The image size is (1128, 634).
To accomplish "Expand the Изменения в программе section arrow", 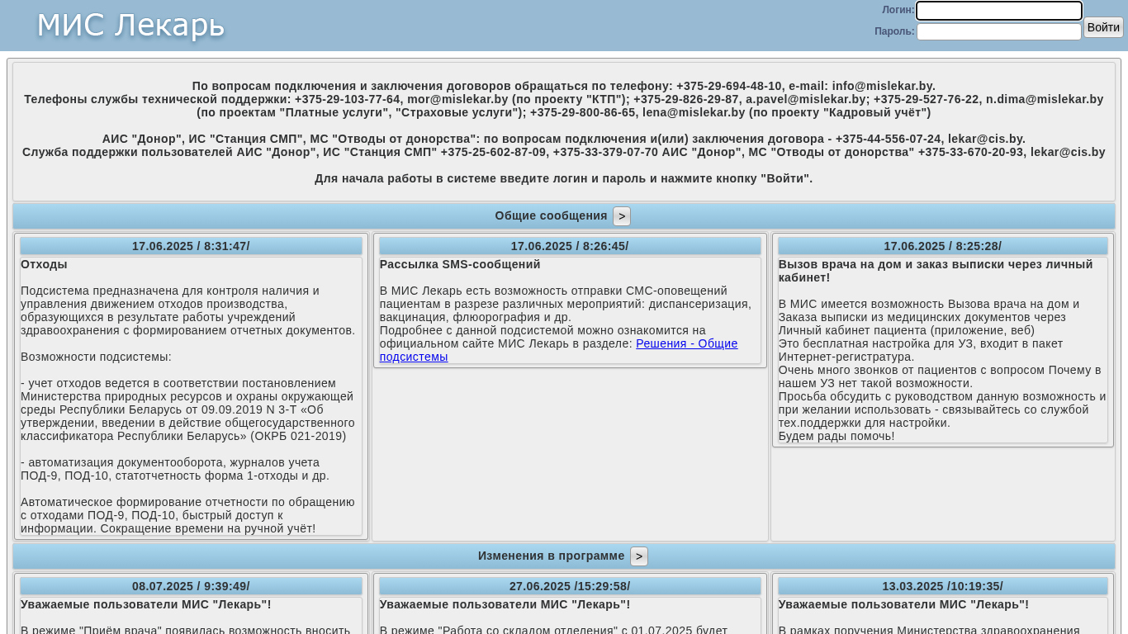I will pos(639,556).
